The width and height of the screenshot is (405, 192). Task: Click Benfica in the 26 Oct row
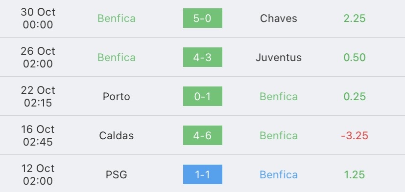tap(117, 57)
